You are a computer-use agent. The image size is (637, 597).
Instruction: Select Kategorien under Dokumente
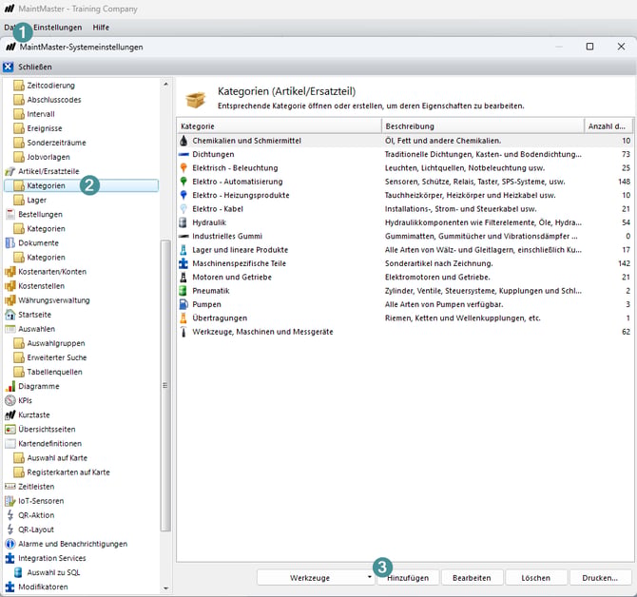tap(46, 257)
